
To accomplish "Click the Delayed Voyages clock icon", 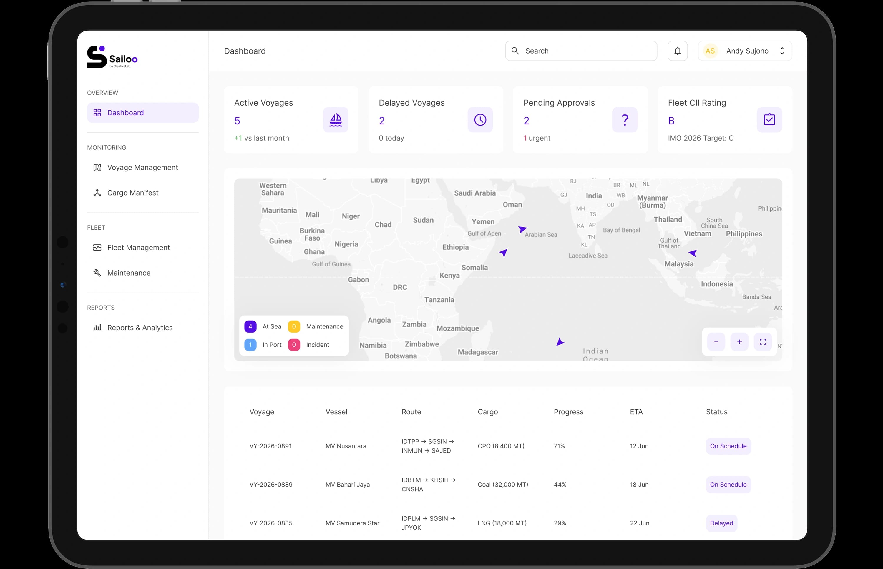I will coord(480,120).
